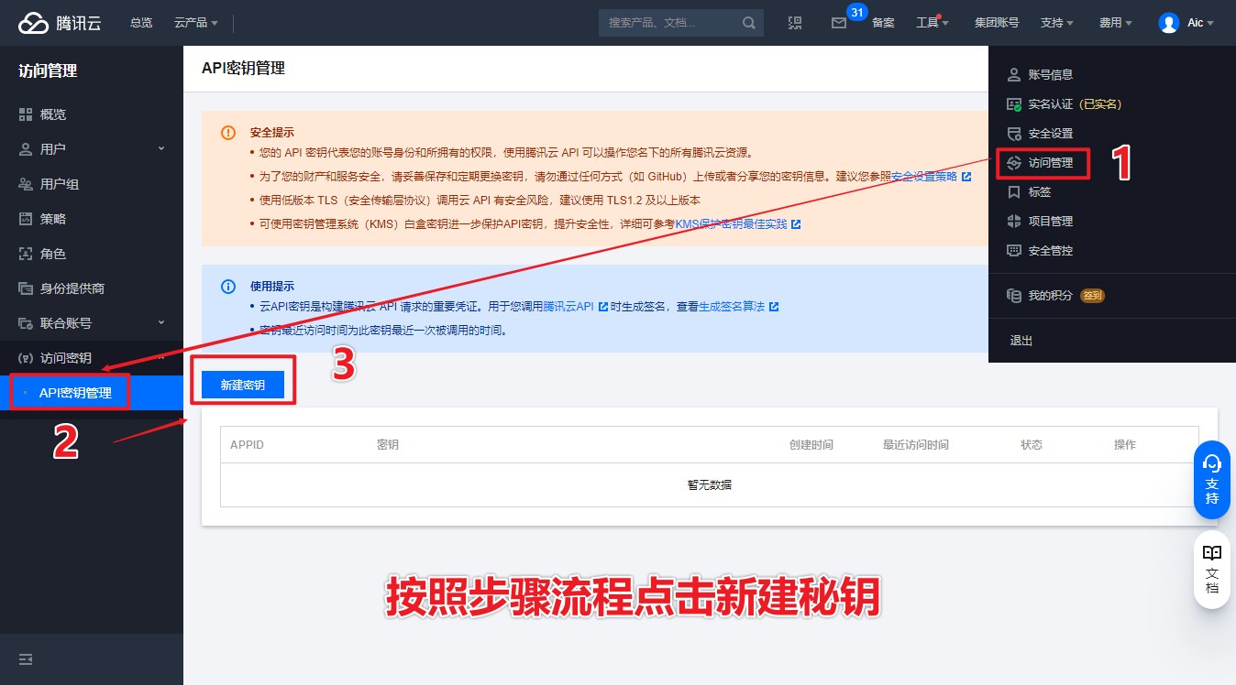Click the 安全管控 icon in account menu

[x=1013, y=250]
